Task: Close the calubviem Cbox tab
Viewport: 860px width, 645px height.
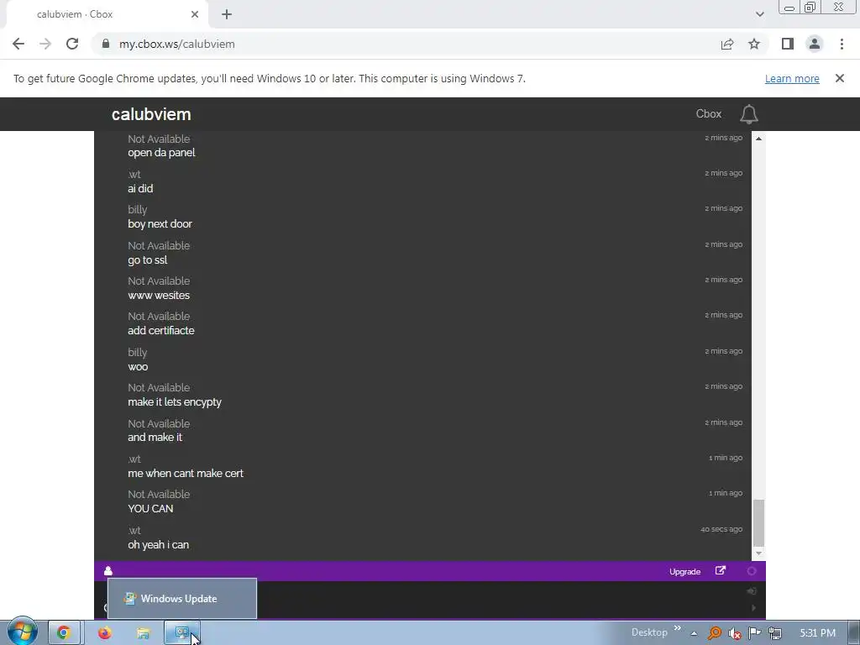Action: pyautogui.click(x=195, y=14)
